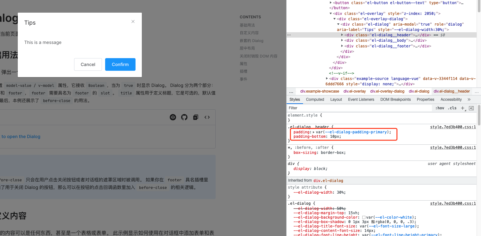Expand the el-dialog__footer node
This screenshot has width=481, height=236.
(x=342, y=46)
